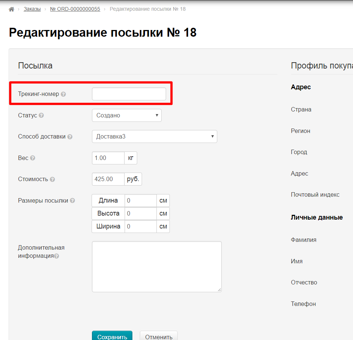Screen dimensions: 353x340
Task: Select the Длина dimension input
Action: pyautogui.click(x=140, y=200)
